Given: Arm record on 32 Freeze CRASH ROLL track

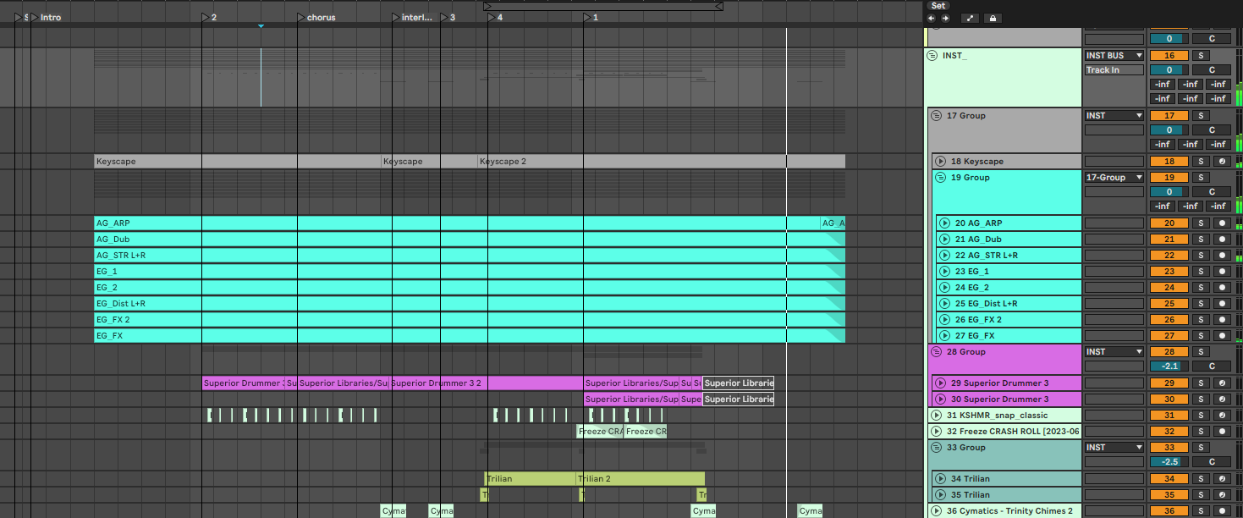Looking at the screenshot, I should [x=1221, y=432].
